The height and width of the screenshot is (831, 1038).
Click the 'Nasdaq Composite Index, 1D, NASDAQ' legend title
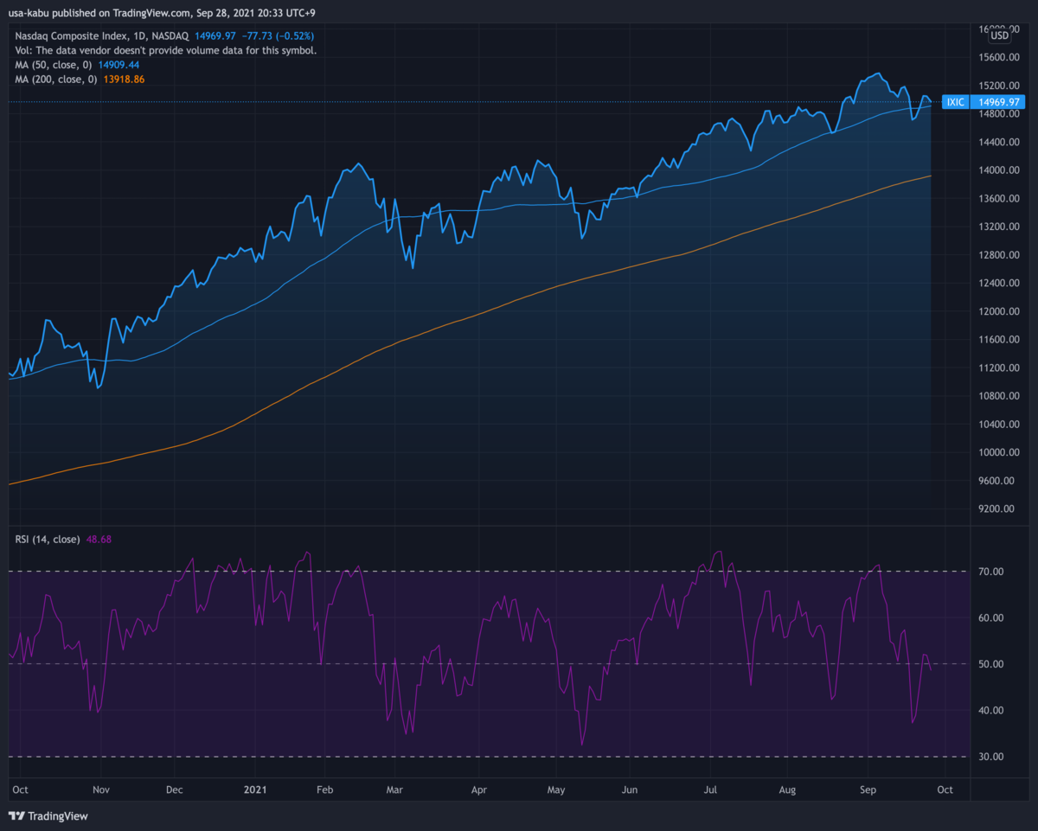[102, 36]
